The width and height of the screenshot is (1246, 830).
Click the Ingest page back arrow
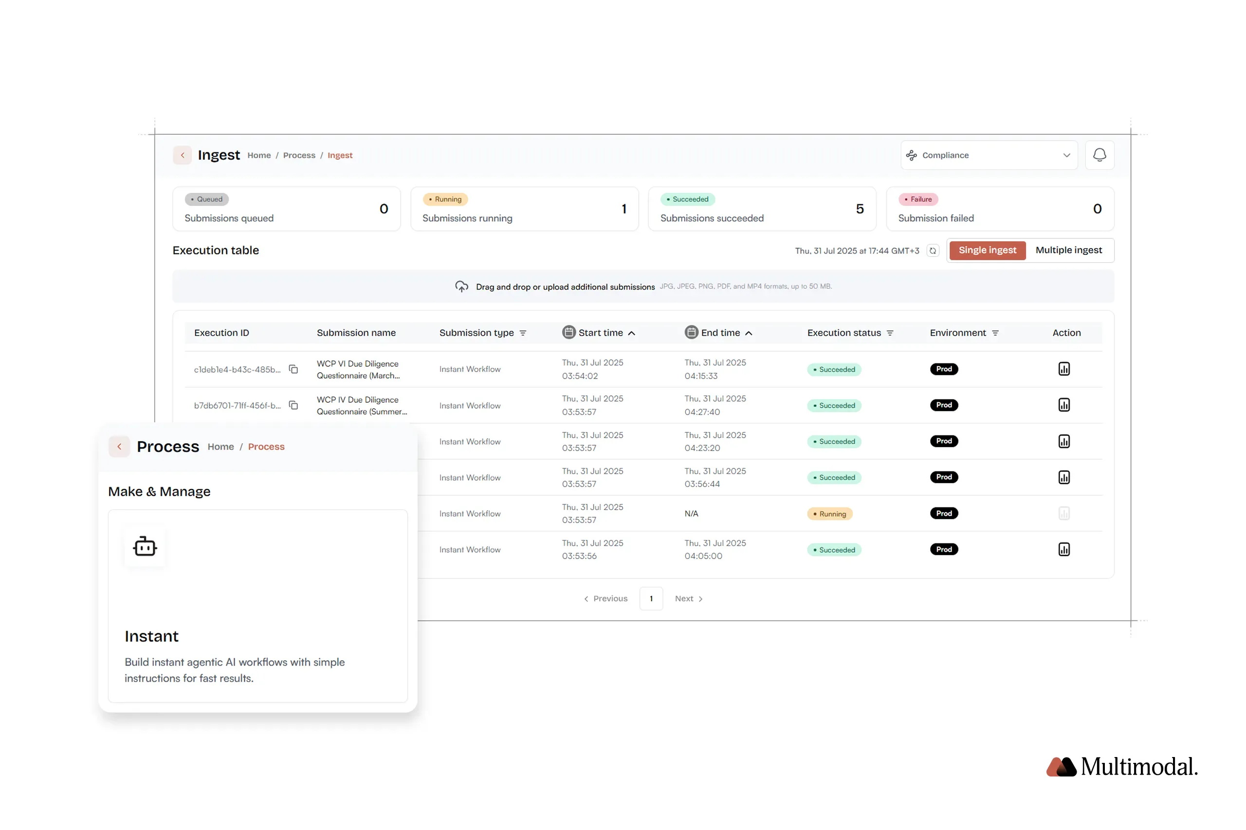[182, 155]
